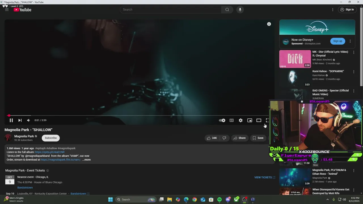This screenshot has height=204, width=363.
Task: Open Disney+ ad options menu
Action: [x=350, y=41]
